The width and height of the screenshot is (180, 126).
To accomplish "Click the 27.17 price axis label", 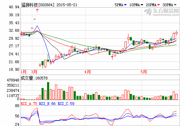I will pos(14,46).
